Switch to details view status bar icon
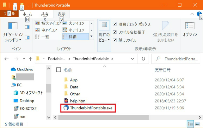The height and width of the screenshot is (128, 203). [190, 124]
